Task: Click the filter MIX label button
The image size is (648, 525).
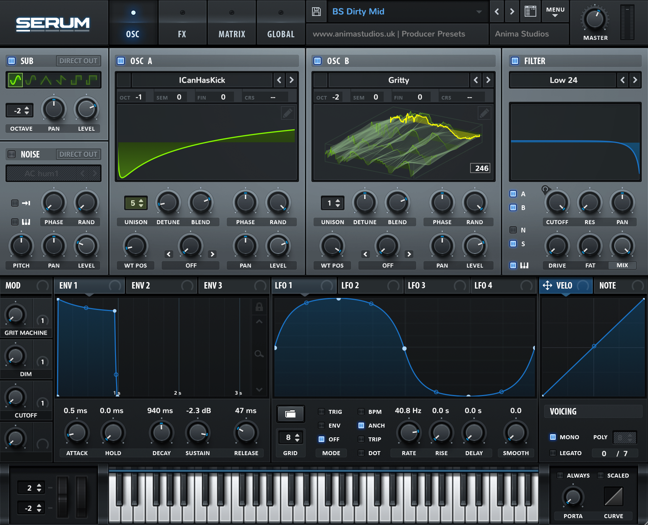Action: (x=622, y=265)
